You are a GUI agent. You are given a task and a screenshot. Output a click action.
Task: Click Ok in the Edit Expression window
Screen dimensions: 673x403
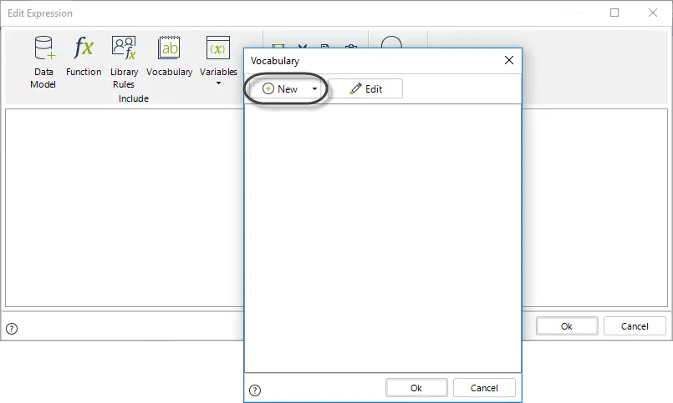coord(567,326)
